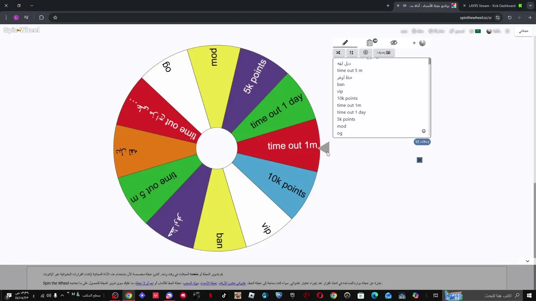
Task: Shuffle the wheel entries
Action: pyautogui.click(x=338, y=53)
